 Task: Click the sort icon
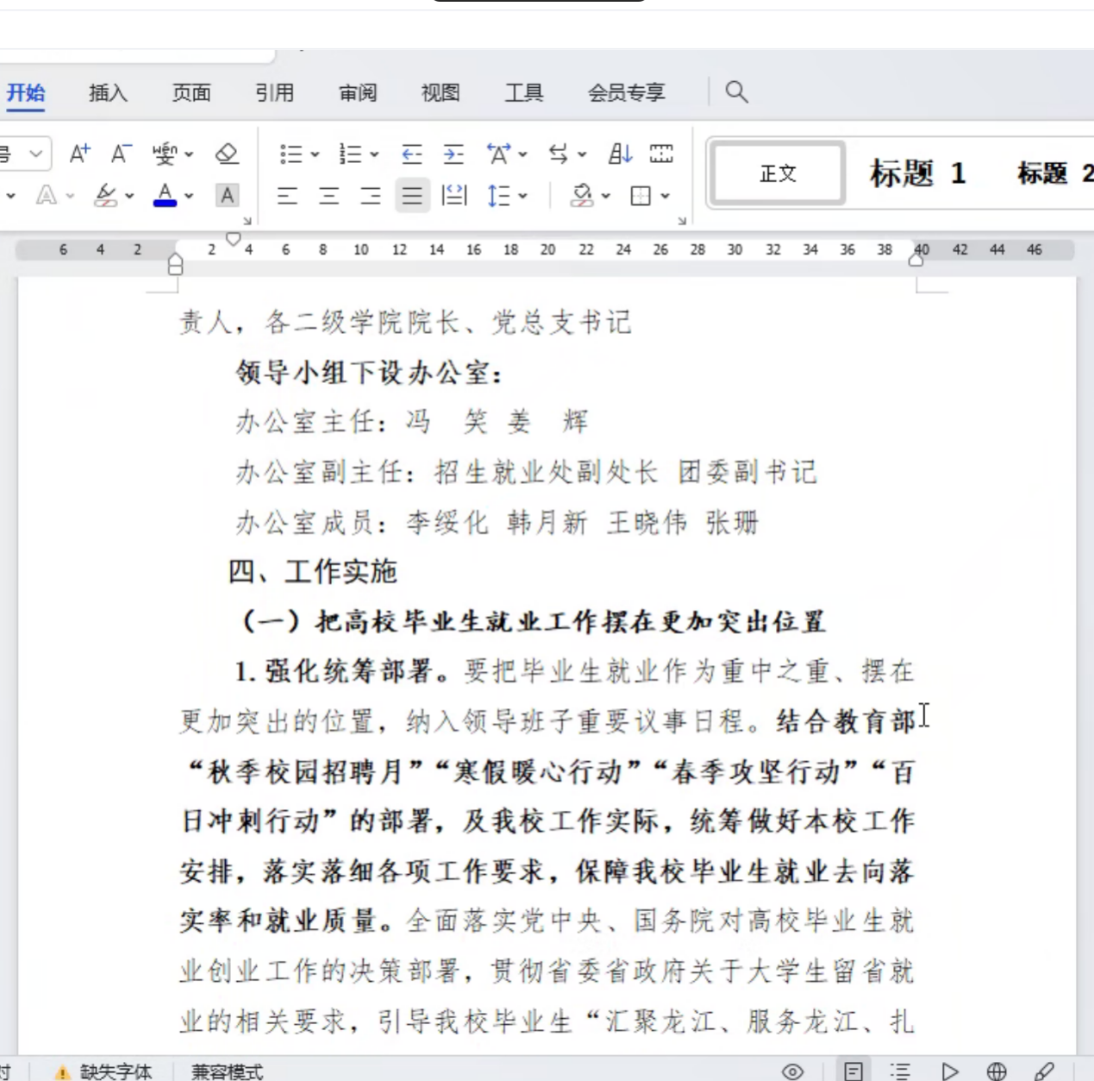click(x=620, y=154)
